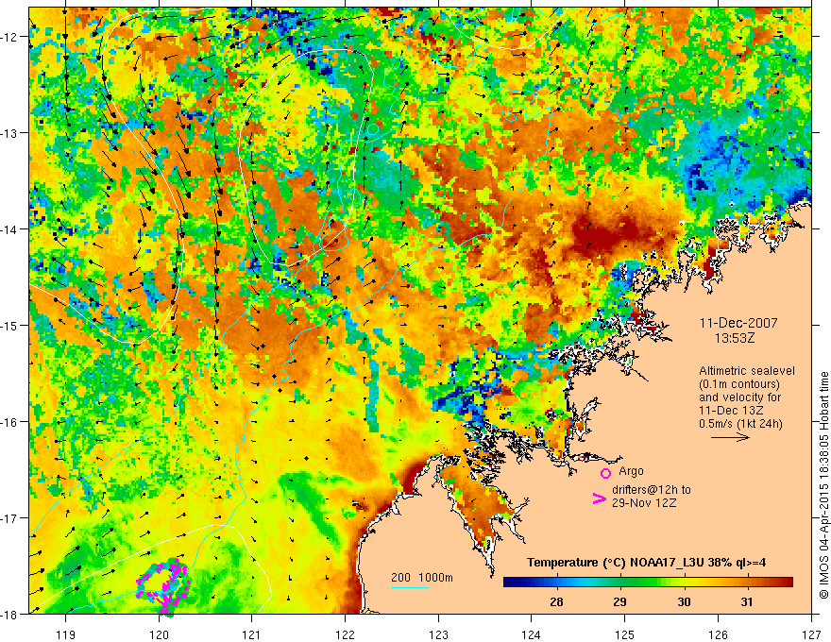Click the color bar label 31

tap(746, 601)
